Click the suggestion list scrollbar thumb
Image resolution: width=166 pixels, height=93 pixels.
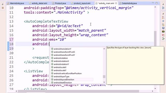point(104,76)
